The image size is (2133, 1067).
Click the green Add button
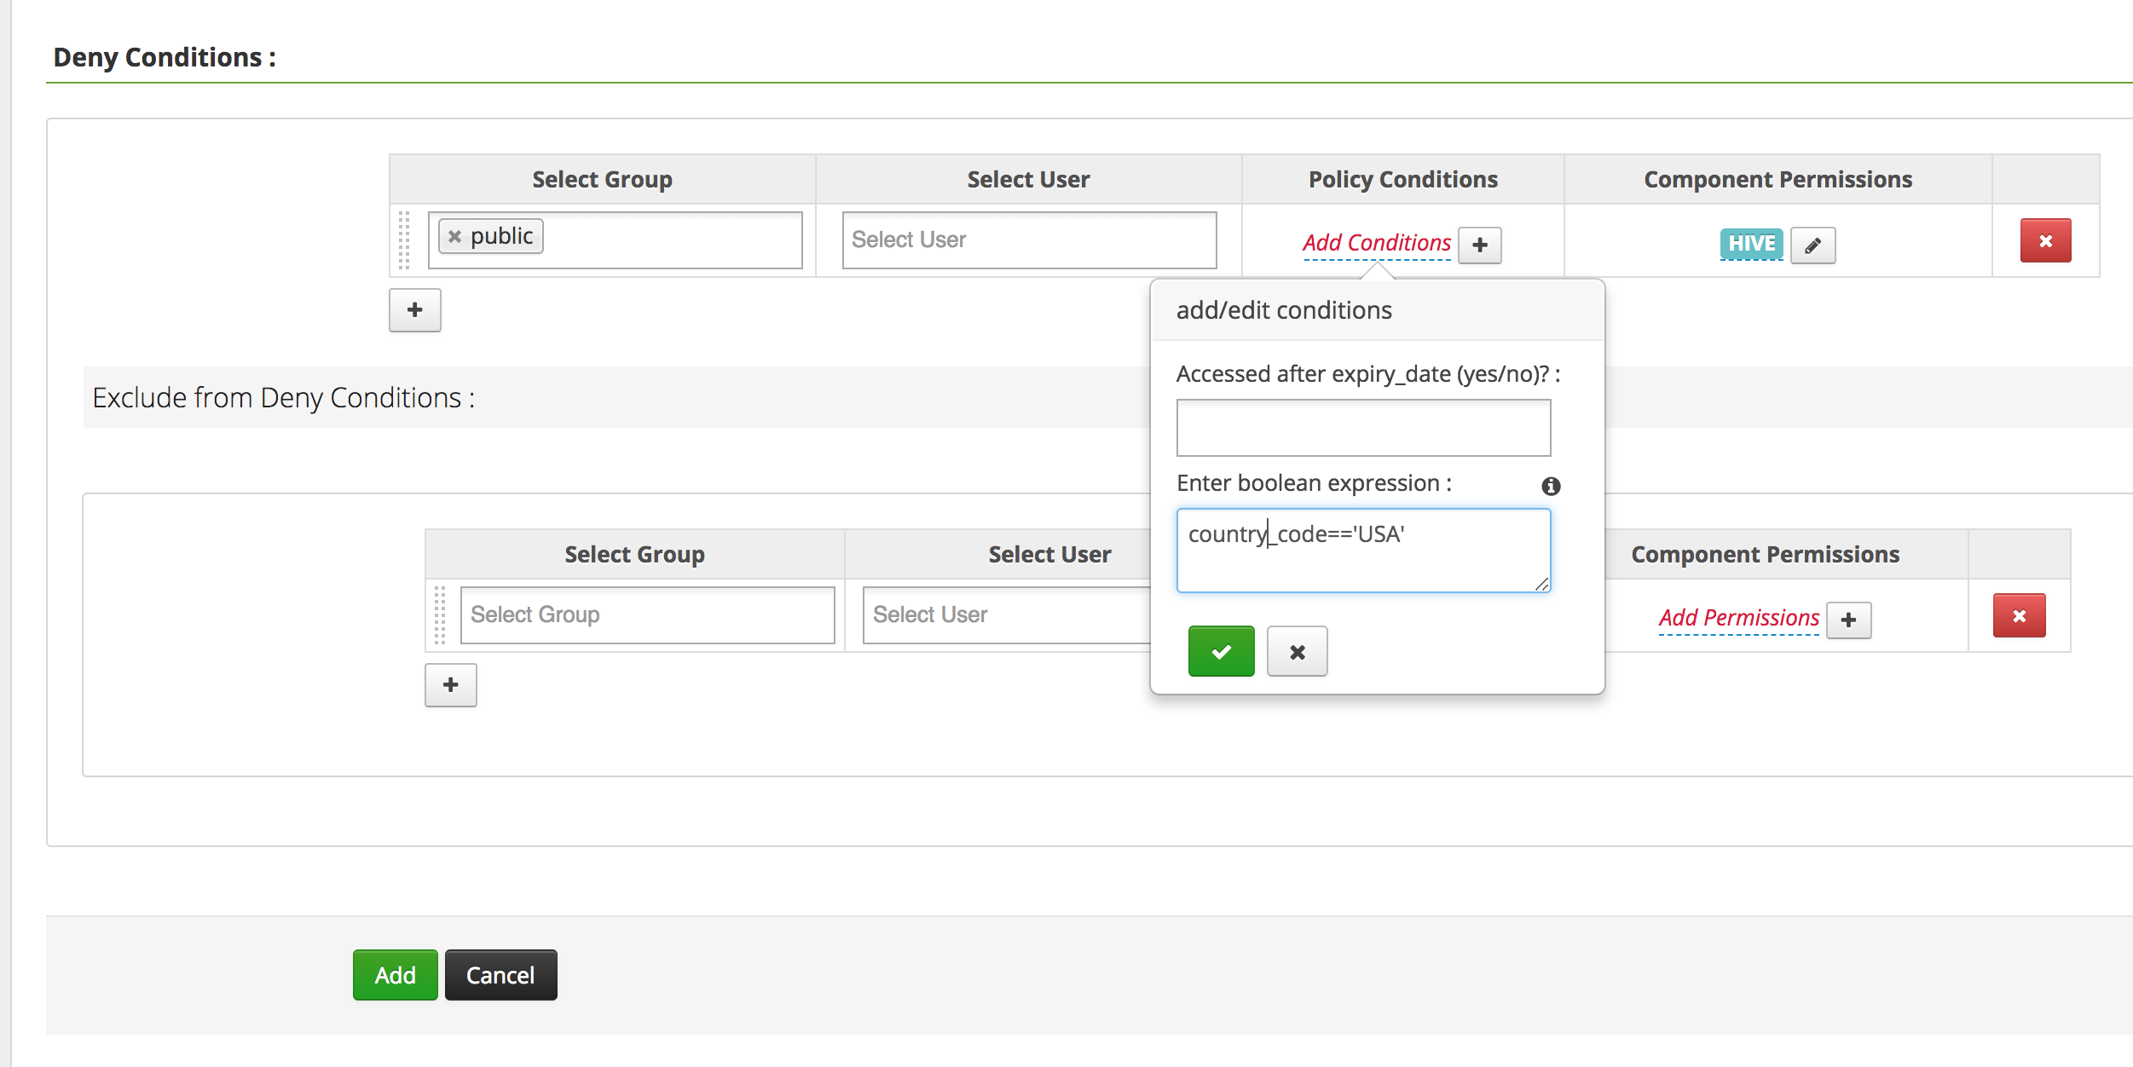pos(395,975)
